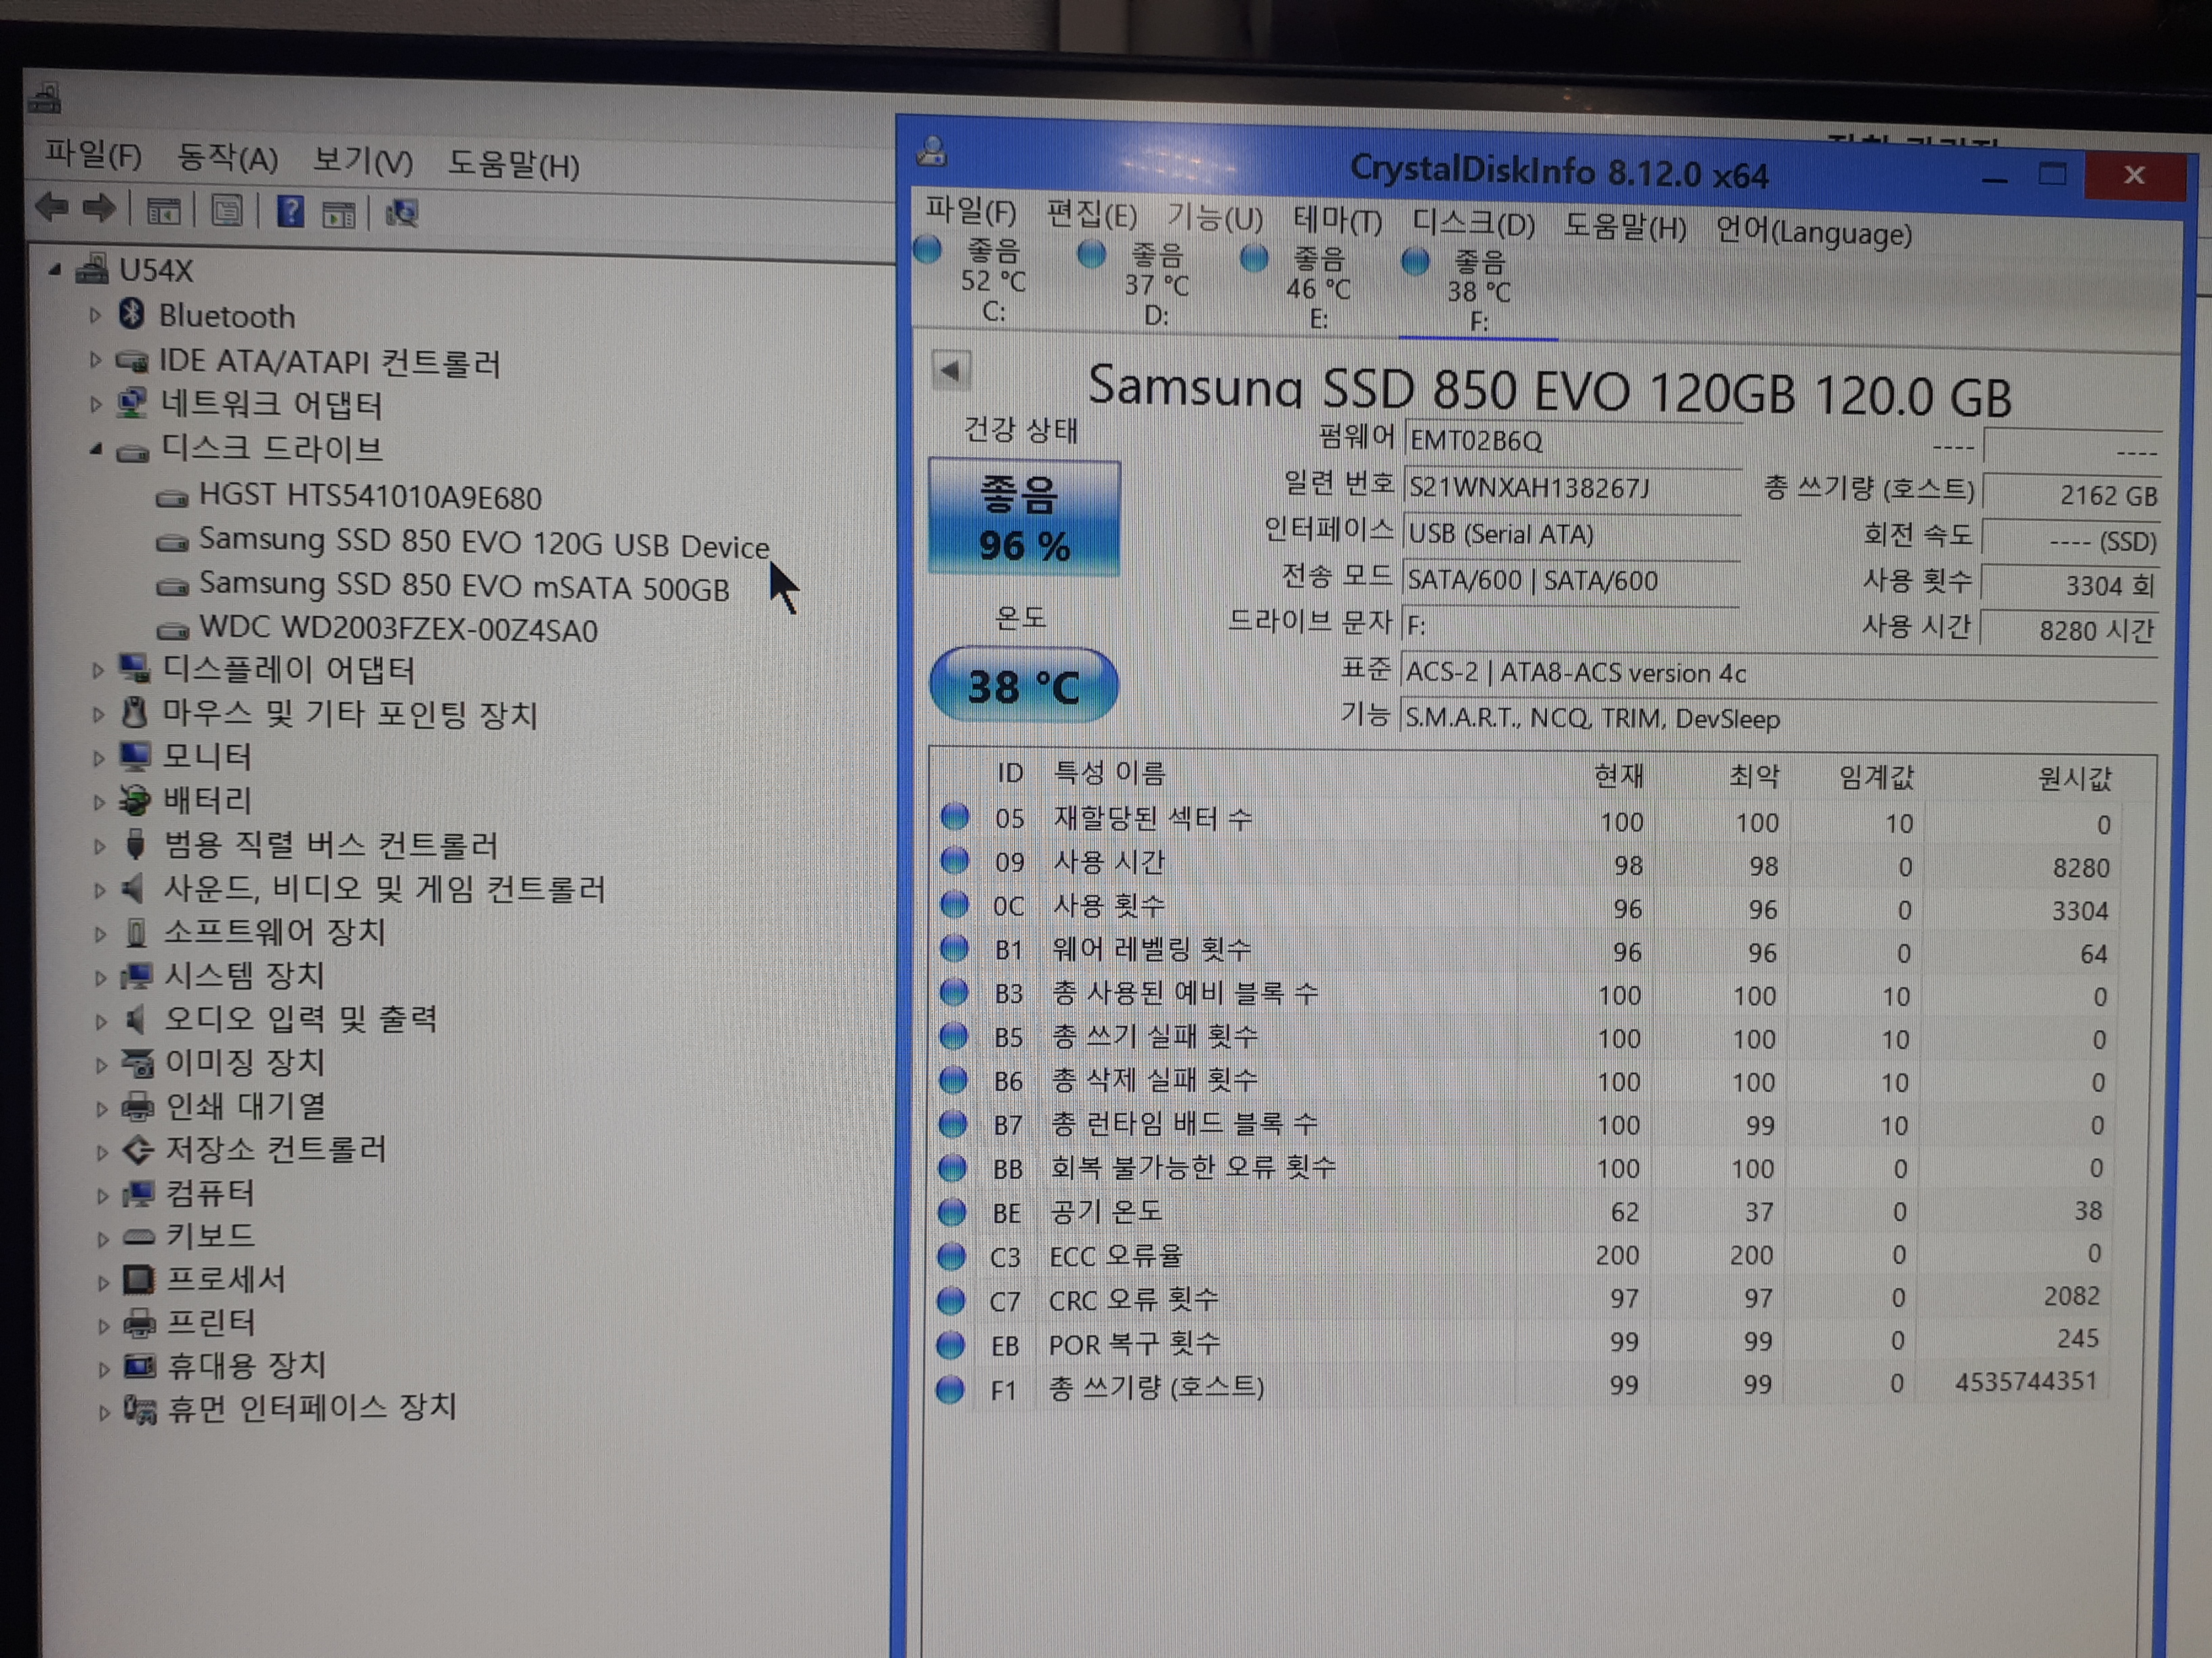Viewport: 2212px width, 1658px height.
Task: Click the 배터리 category icon
Action: point(134,799)
